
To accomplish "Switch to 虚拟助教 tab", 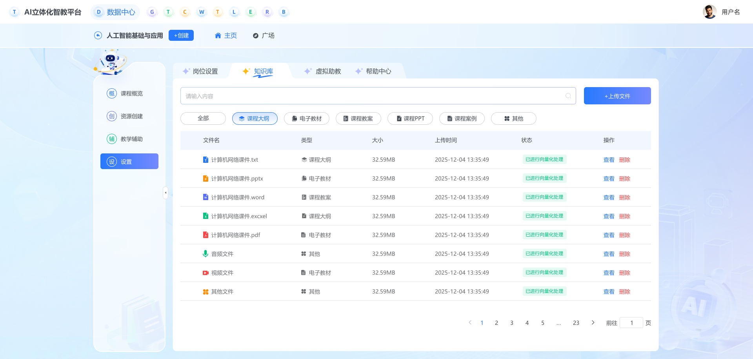I will [x=323, y=71].
